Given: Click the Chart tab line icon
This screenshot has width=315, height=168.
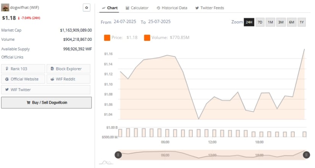Looking at the screenshot, I should (x=103, y=8).
